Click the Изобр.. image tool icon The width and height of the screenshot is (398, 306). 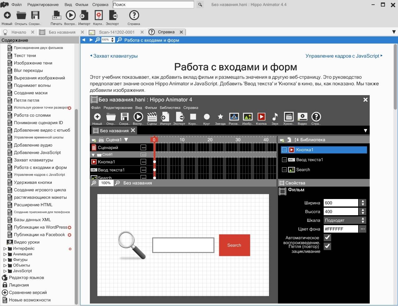(248, 117)
